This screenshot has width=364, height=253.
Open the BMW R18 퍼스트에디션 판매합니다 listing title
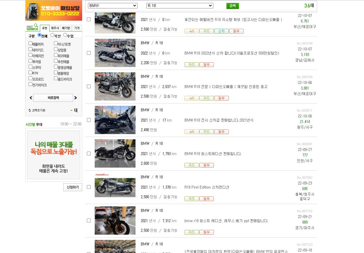(213, 154)
